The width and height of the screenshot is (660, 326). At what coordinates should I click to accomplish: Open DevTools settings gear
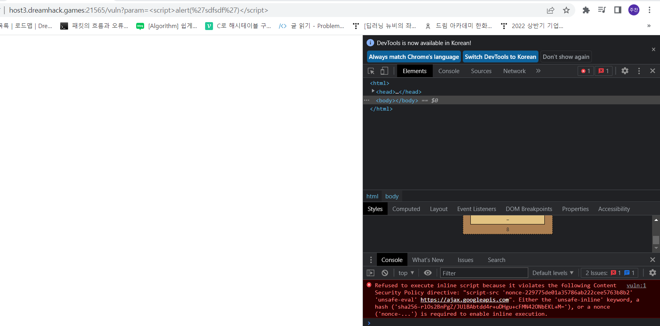coord(625,71)
